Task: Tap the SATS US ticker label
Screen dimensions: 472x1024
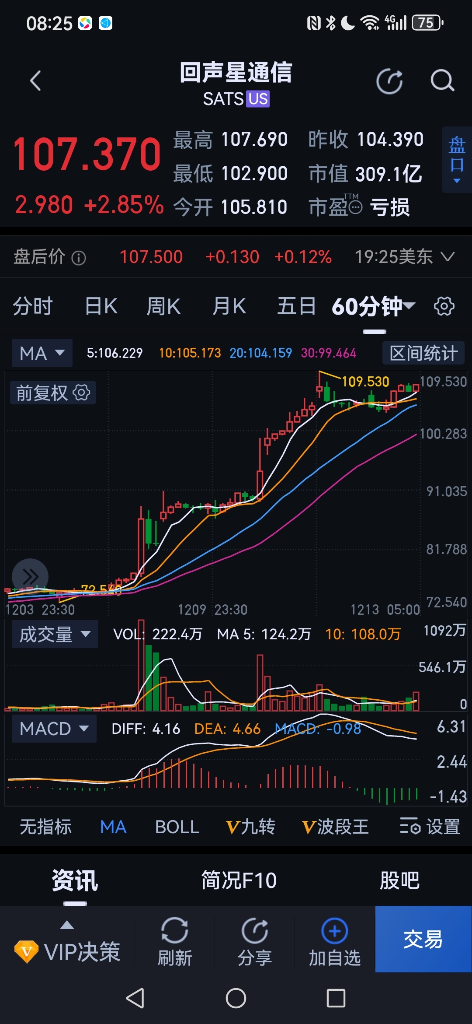Action: (236, 99)
